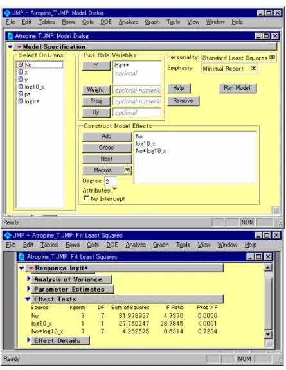Click the 31.978937 Sum of Squares value
Viewport: 286px width, 370px height.
(x=134, y=315)
